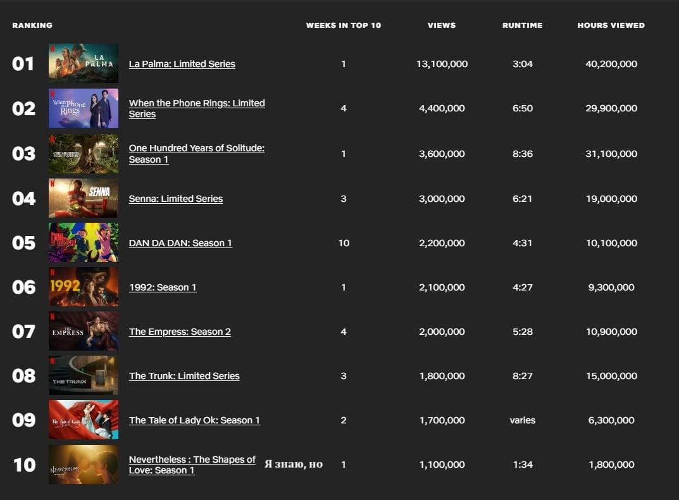Open Nevertheless: The Shapes of Love link
Viewport: 679px width, 500px height.
(192, 465)
